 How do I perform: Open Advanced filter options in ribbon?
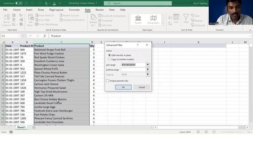[198, 25]
